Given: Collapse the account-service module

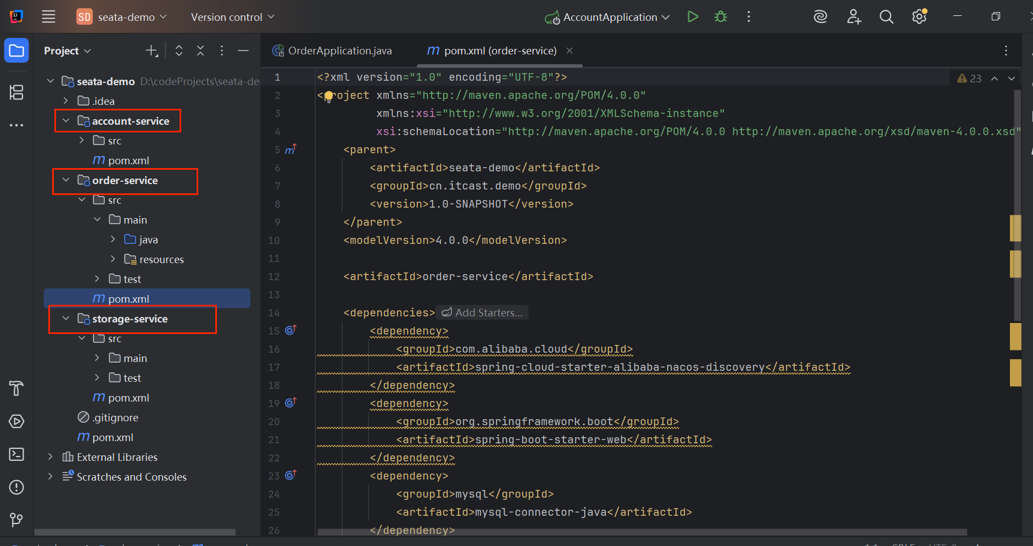Looking at the screenshot, I should (66, 121).
